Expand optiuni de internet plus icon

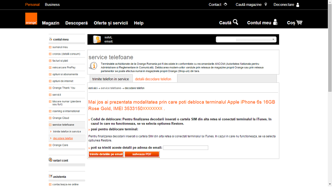(50, 81)
